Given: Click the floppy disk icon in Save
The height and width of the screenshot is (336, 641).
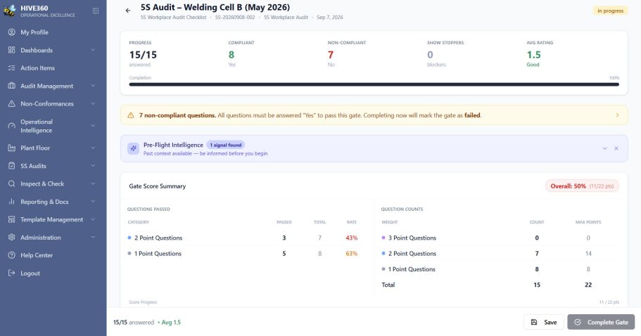Looking at the screenshot, I should [534, 322].
